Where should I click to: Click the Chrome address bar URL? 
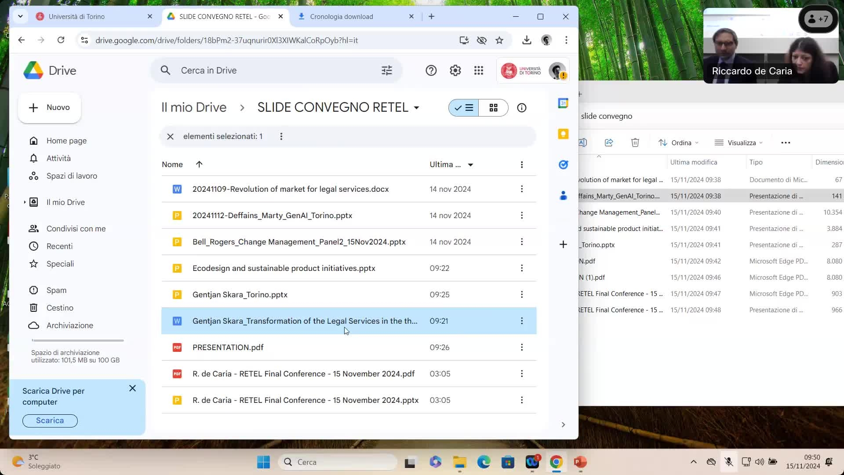coord(227,40)
